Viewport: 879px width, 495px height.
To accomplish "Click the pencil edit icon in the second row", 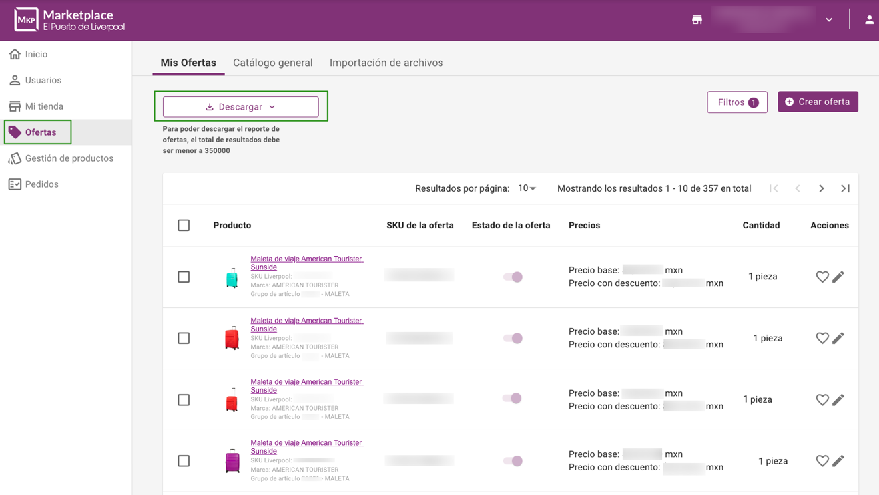I will (838, 338).
